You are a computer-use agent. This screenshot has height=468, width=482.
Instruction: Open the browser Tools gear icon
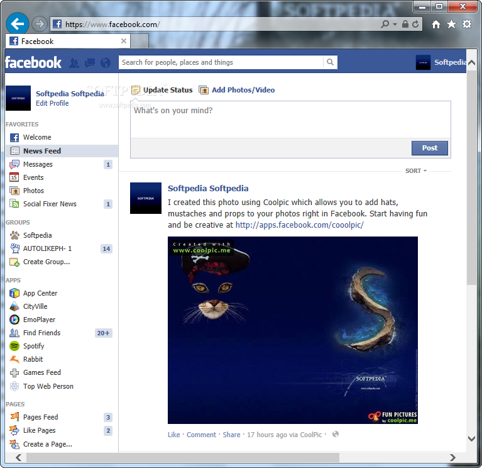pyautogui.click(x=467, y=24)
